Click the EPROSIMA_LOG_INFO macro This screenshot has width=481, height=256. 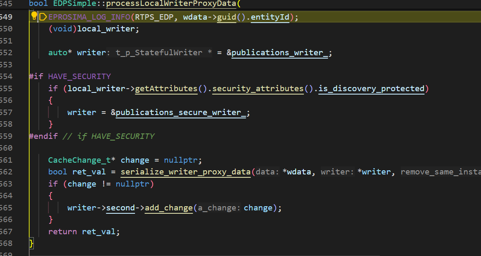click(89, 17)
